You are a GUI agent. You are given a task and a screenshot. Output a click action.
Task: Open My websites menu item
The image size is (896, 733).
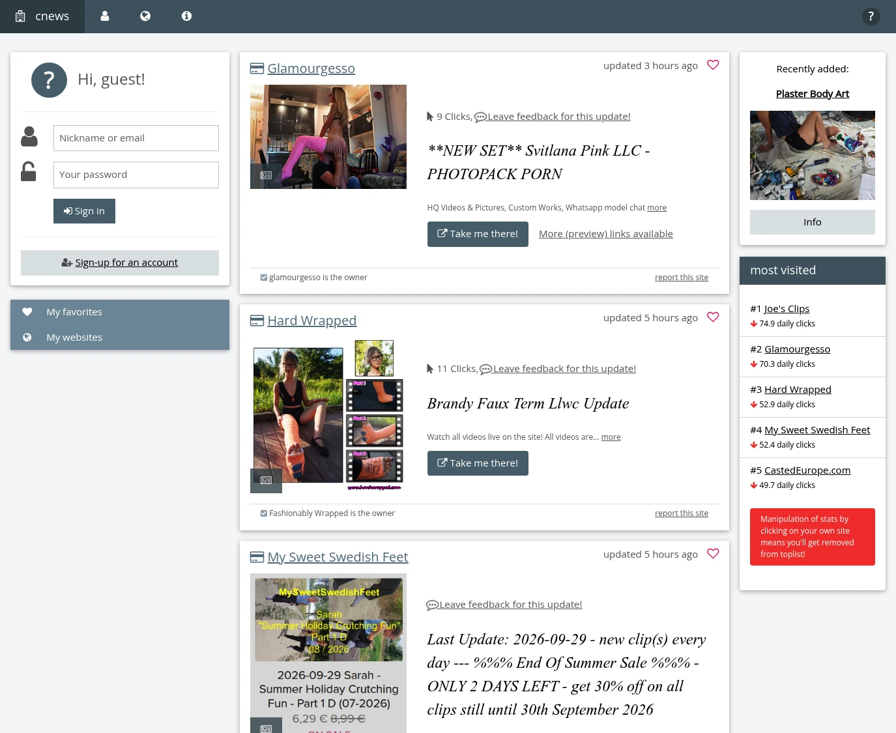pyautogui.click(x=120, y=338)
